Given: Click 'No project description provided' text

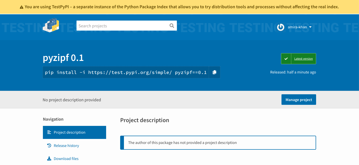Looking at the screenshot, I should [x=72, y=100].
